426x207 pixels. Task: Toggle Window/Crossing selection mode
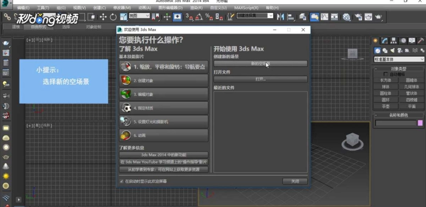(91, 17)
